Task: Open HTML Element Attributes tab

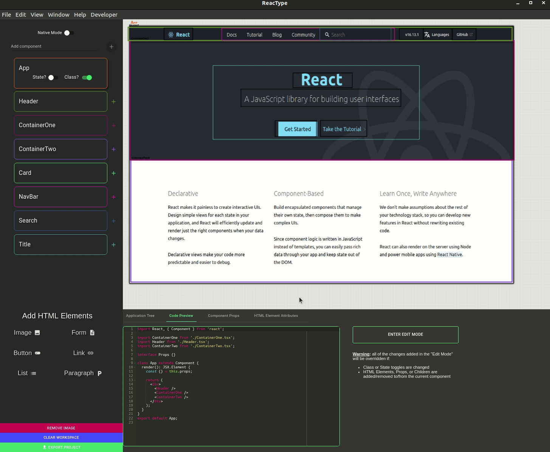Action: click(x=276, y=316)
